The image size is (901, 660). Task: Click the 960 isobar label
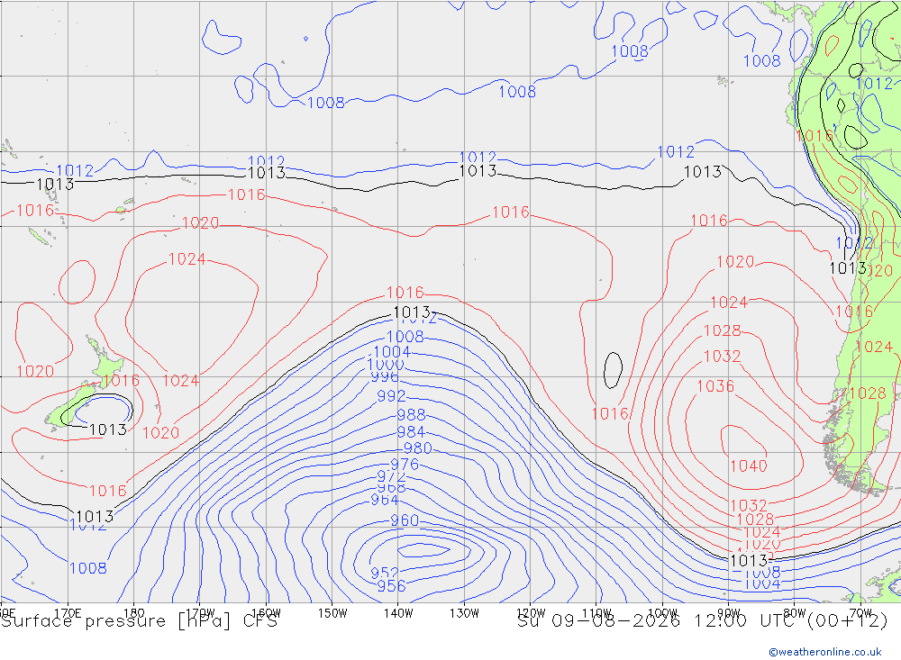[405, 520]
